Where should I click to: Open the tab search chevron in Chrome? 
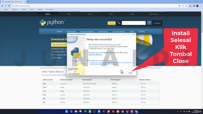pyautogui.click(x=186, y=2)
